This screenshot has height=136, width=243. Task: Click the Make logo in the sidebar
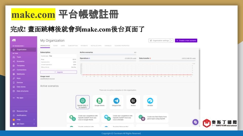14,40
